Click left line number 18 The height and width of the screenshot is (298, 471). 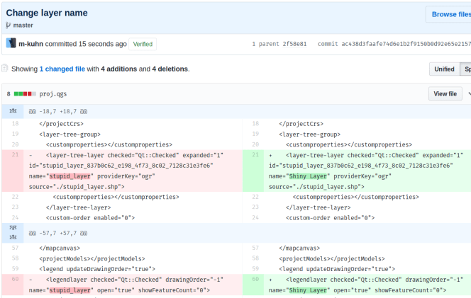point(15,123)
